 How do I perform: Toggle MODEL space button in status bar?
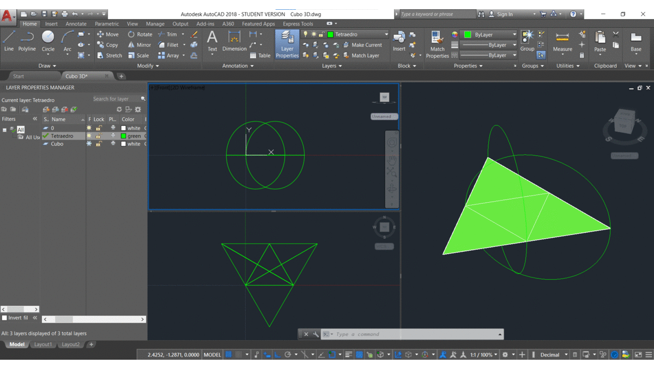212,355
